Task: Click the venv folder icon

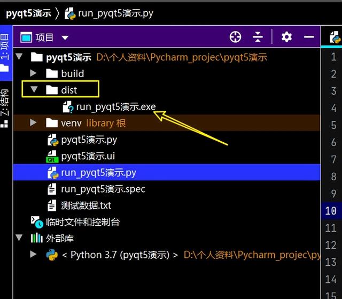Action: coord(52,123)
